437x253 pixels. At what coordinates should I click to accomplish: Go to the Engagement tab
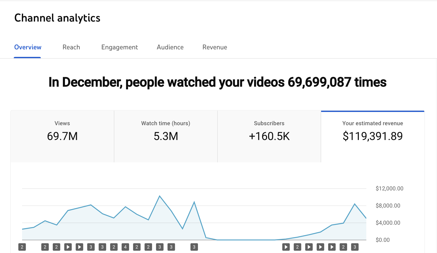tap(120, 47)
